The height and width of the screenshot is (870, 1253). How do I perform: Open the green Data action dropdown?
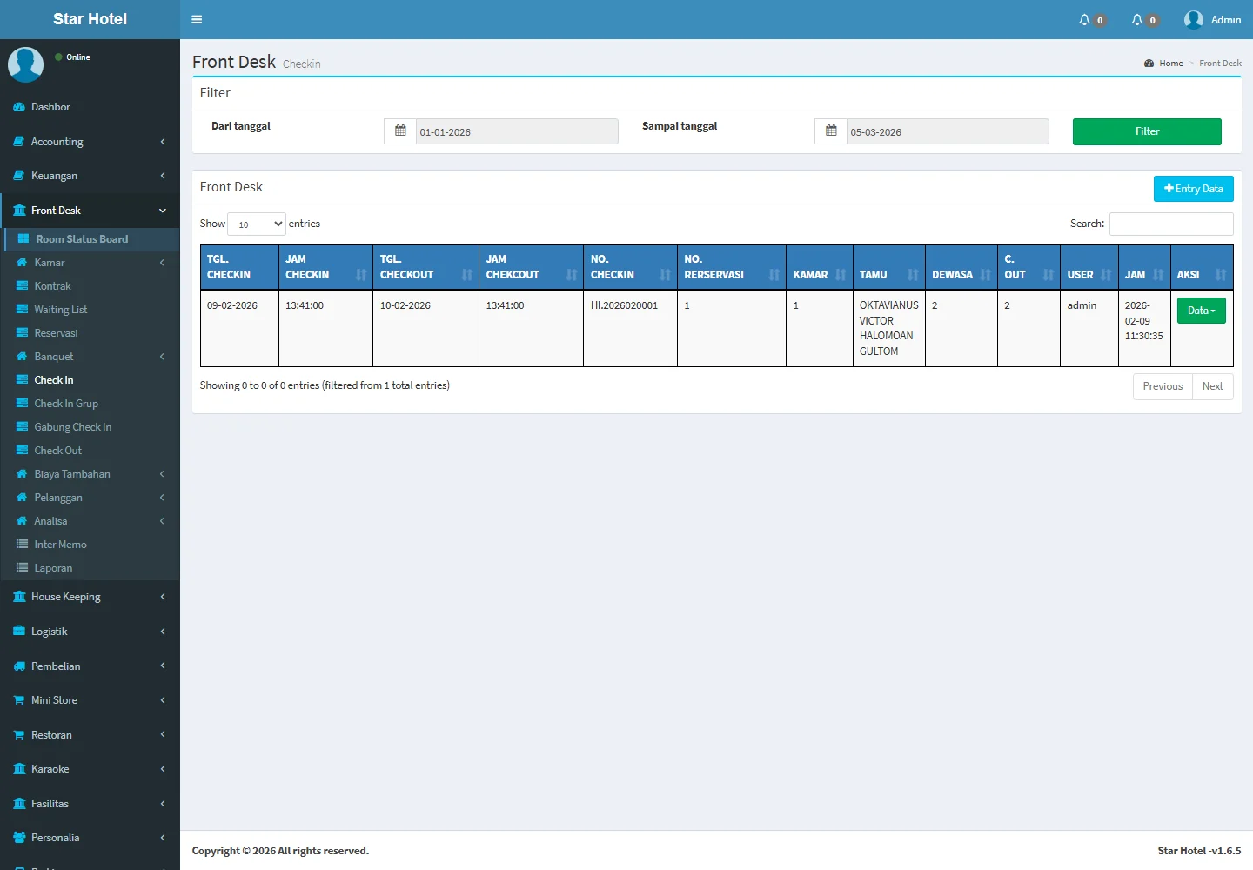tap(1201, 311)
